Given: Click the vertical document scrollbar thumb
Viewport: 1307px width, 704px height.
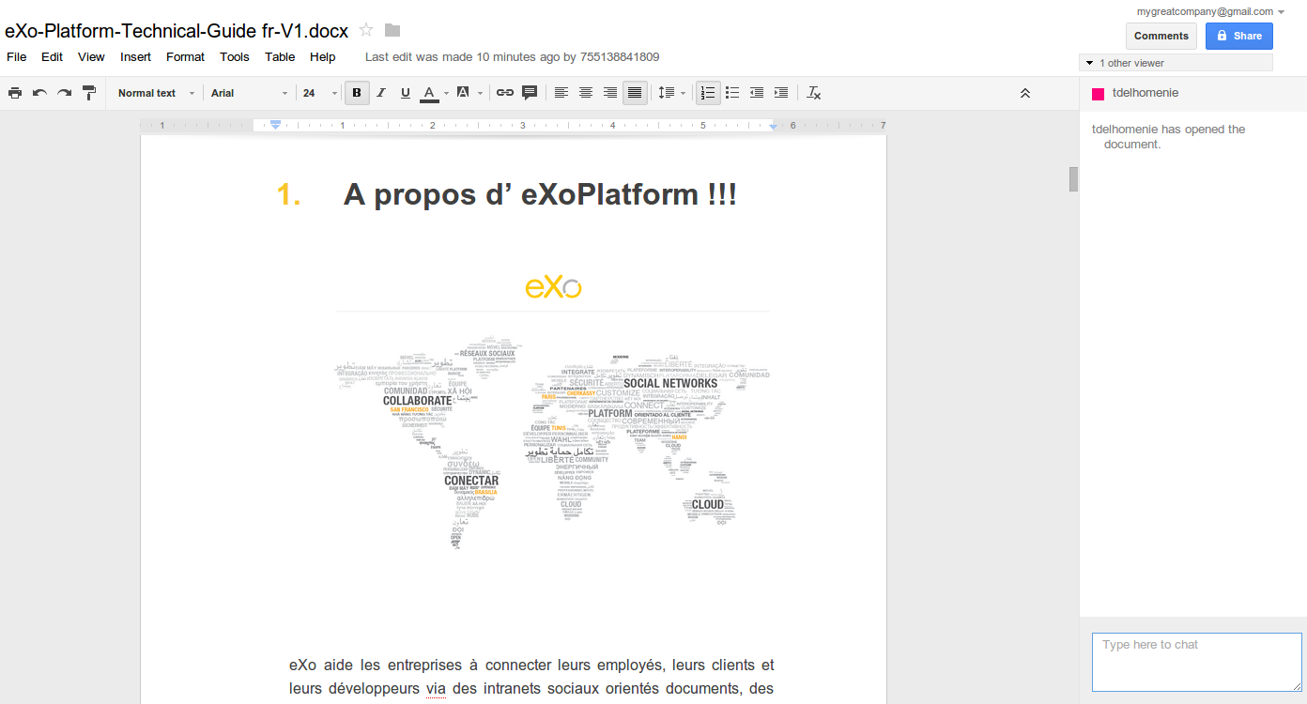Looking at the screenshot, I should [1073, 178].
